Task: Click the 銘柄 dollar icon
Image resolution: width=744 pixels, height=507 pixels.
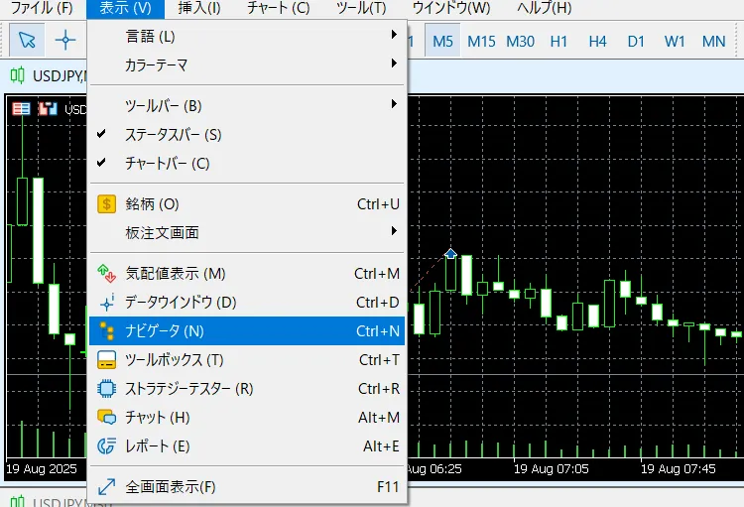Action: 107,204
